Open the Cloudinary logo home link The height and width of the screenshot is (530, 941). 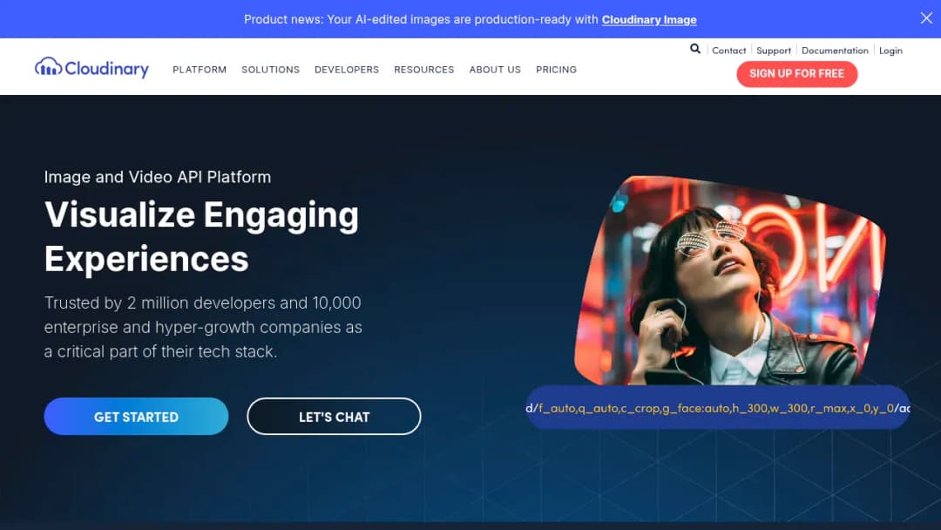pos(91,68)
